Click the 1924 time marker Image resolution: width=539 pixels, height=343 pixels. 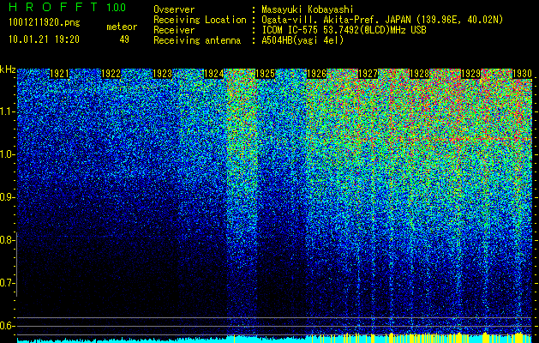tap(213, 74)
